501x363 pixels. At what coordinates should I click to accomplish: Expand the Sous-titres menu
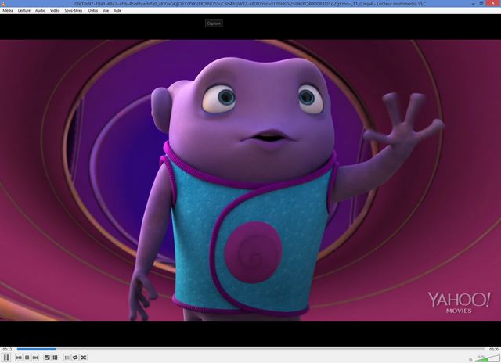tap(73, 12)
